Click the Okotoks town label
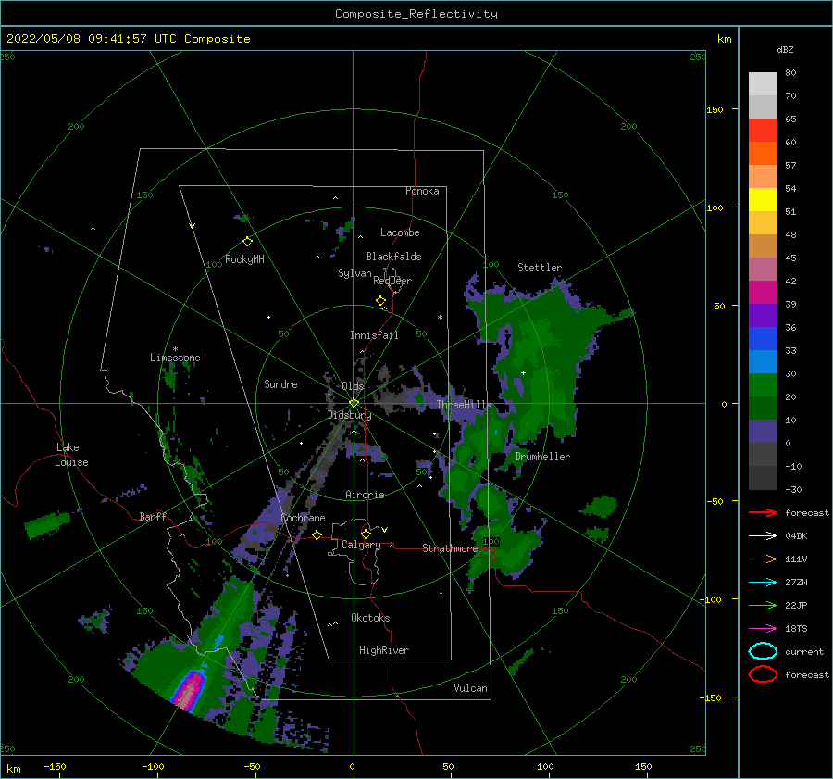The height and width of the screenshot is (779, 833). click(370, 618)
